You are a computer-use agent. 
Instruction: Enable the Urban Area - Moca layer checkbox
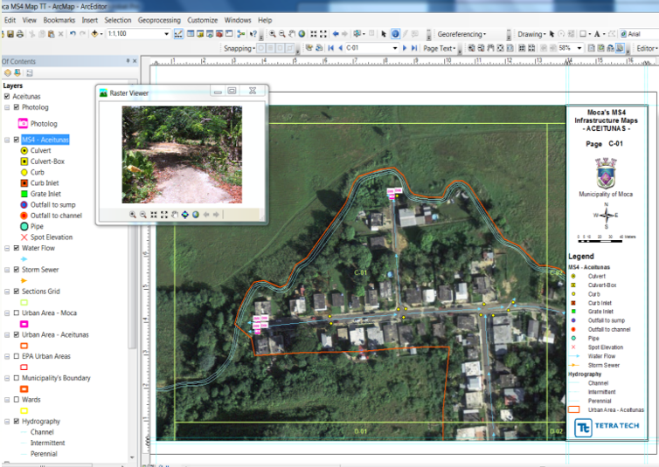coord(16,312)
